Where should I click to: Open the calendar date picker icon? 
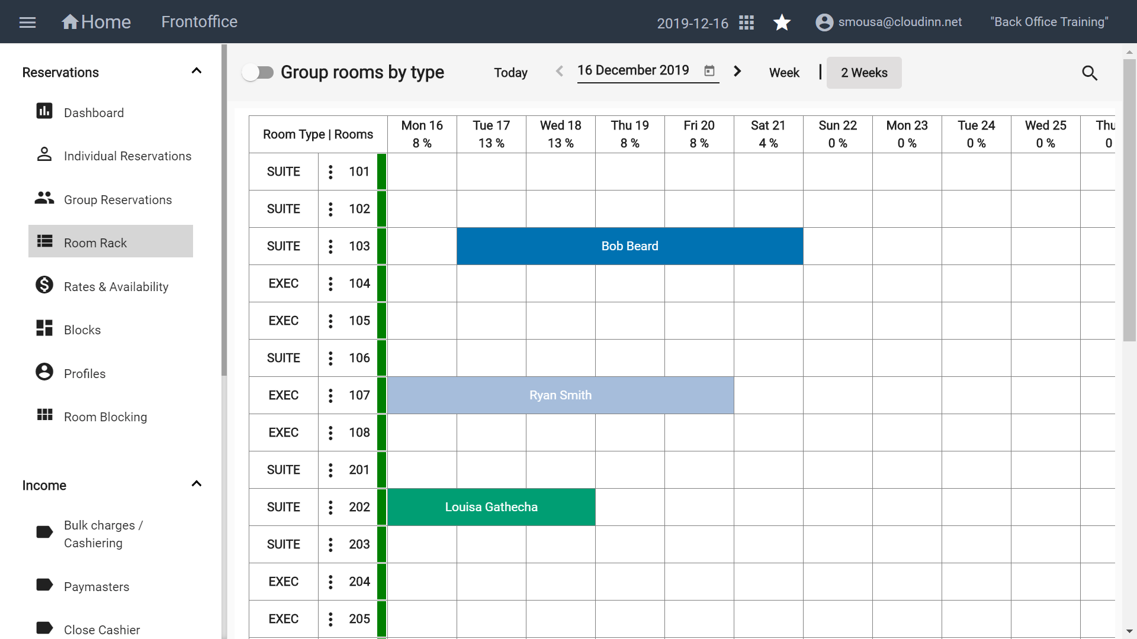(709, 71)
